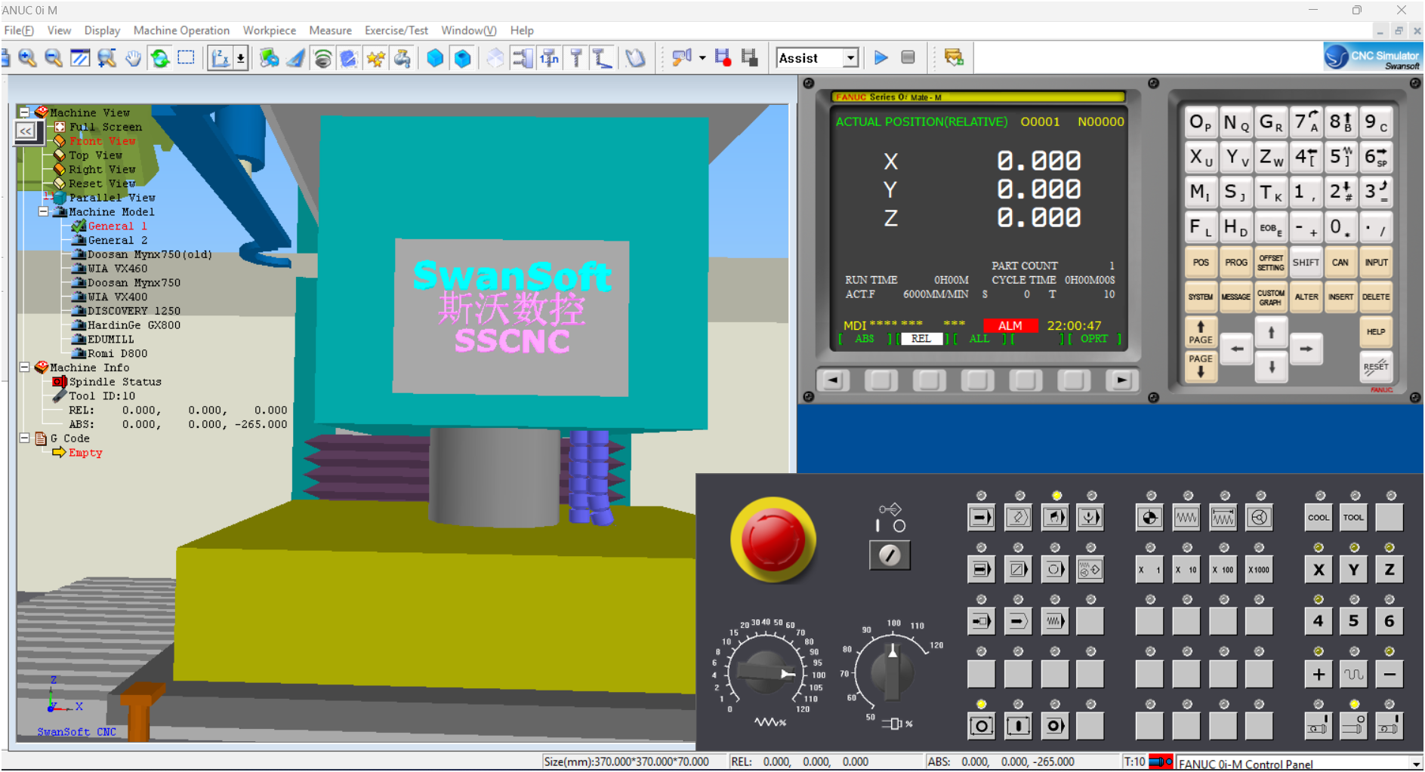Click the JOG mode button
Viewport: 1425px width, 772px height.
[x=1186, y=518]
